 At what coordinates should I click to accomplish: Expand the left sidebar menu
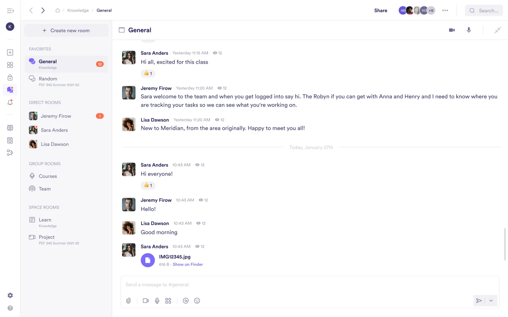point(10,11)
